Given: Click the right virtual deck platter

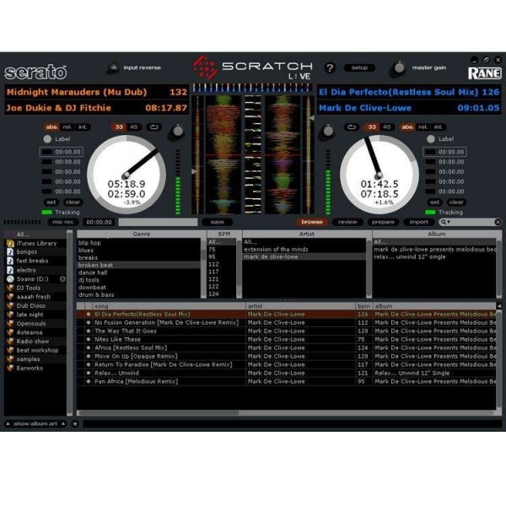Looking at the screenshot, I should click(379, 175).
